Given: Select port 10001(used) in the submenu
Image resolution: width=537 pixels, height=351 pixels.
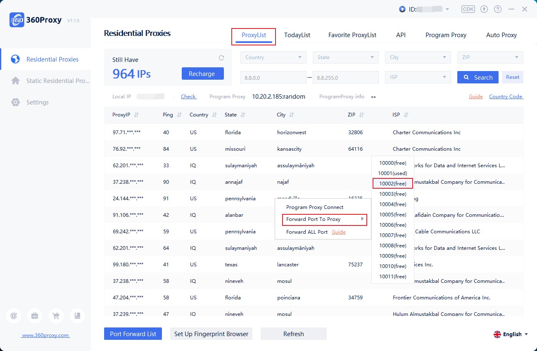Looking at the screenshot, I should 393,173.
